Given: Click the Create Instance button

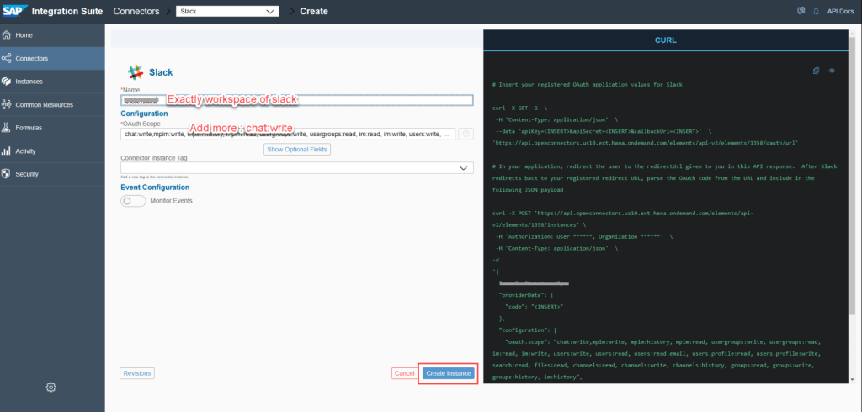Looking at the screenshot, I should coord(448,373).
